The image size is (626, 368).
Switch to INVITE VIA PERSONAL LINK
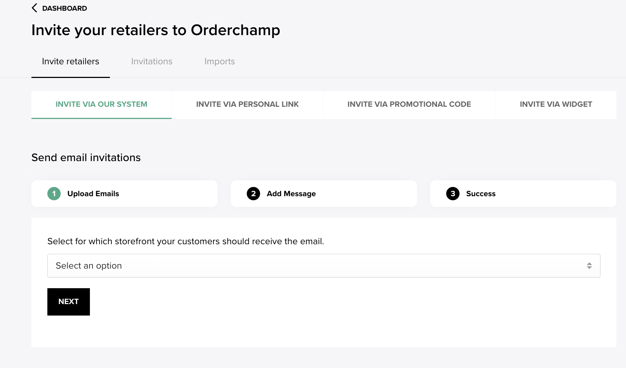point(248,105)
